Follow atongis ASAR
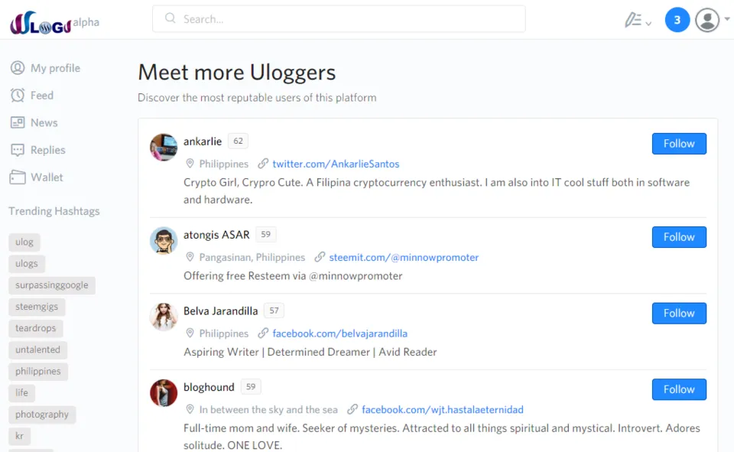Viewport: 734px width, 452px height. pos(679,237)
